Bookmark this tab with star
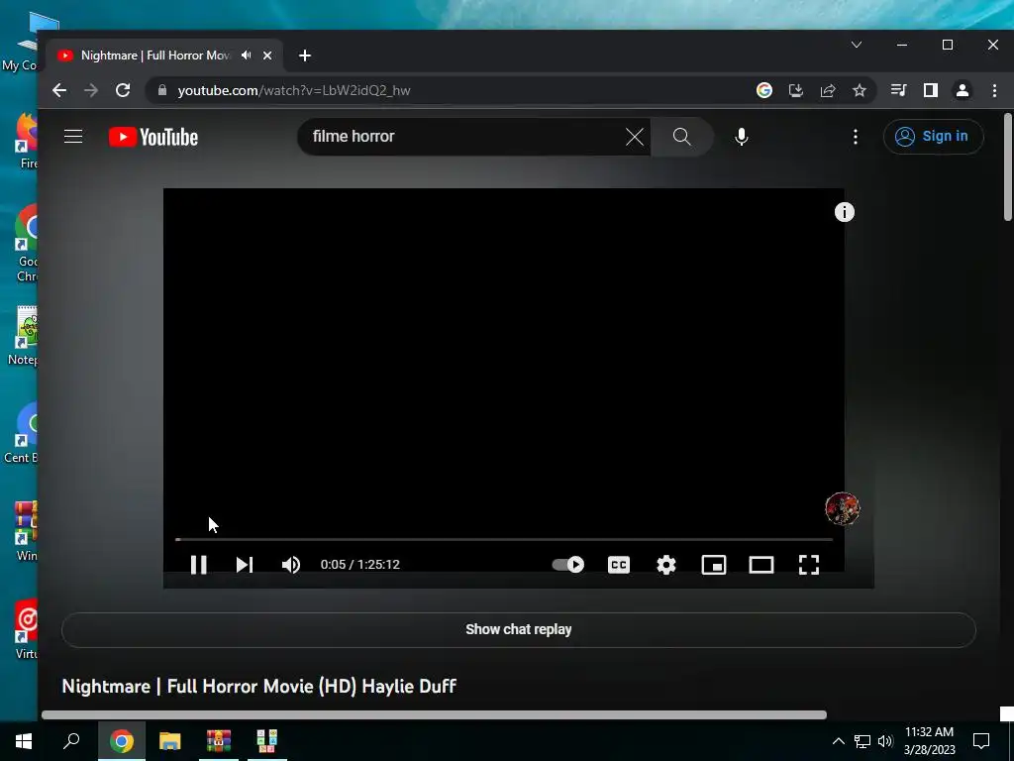Viewport: 1014px width, 761px height. pos(860,90)
